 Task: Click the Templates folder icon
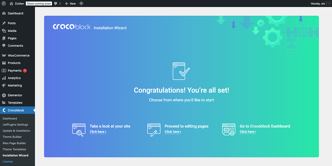click(4, 103)
